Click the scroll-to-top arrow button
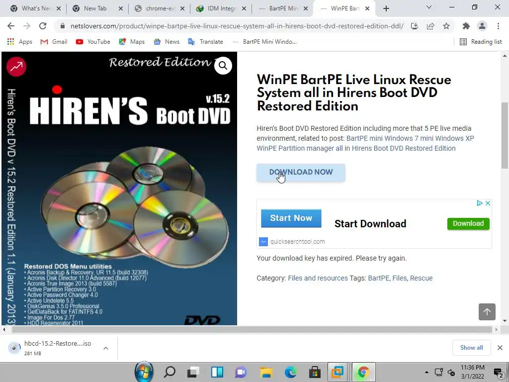509x382 pixels. [487, 312]
